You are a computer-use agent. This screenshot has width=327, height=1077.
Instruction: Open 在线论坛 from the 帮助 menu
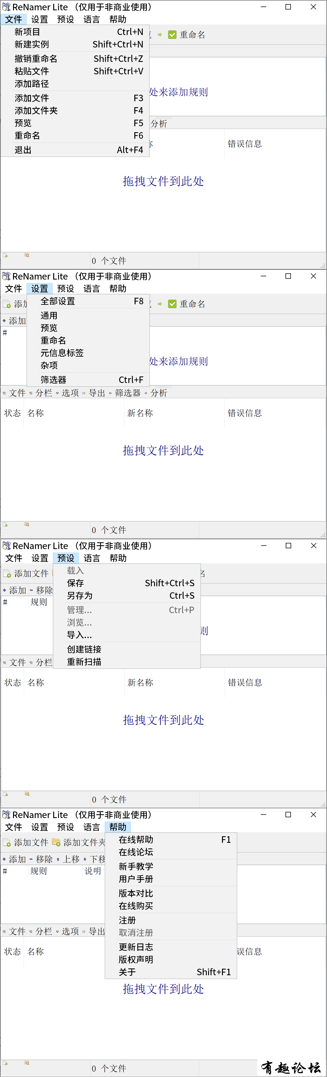click(171, 852)
